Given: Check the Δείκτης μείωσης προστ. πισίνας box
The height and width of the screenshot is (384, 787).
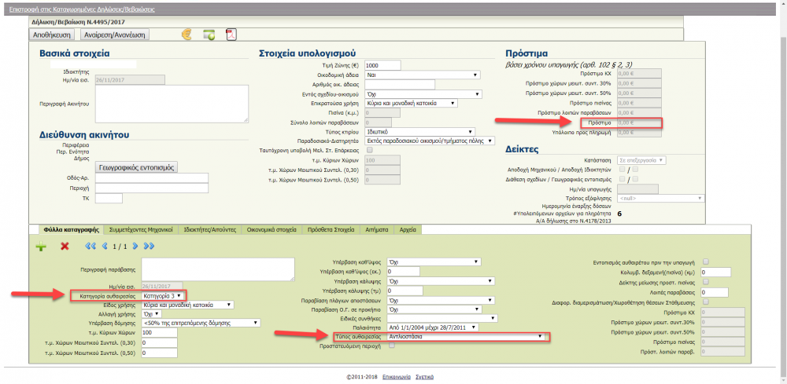Looking at the screenshot, I should coord(705,281).
